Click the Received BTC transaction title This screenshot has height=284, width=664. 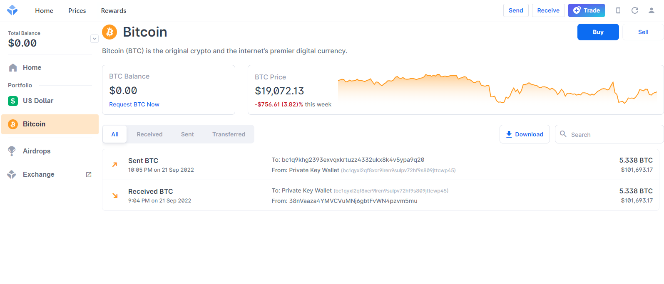151,191
